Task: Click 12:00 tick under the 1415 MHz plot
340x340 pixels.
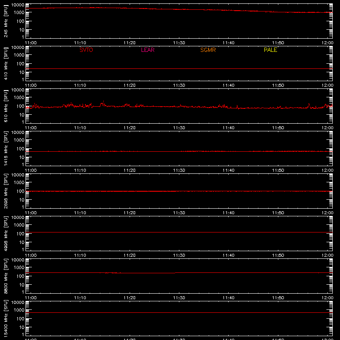Action: [327, 170]
